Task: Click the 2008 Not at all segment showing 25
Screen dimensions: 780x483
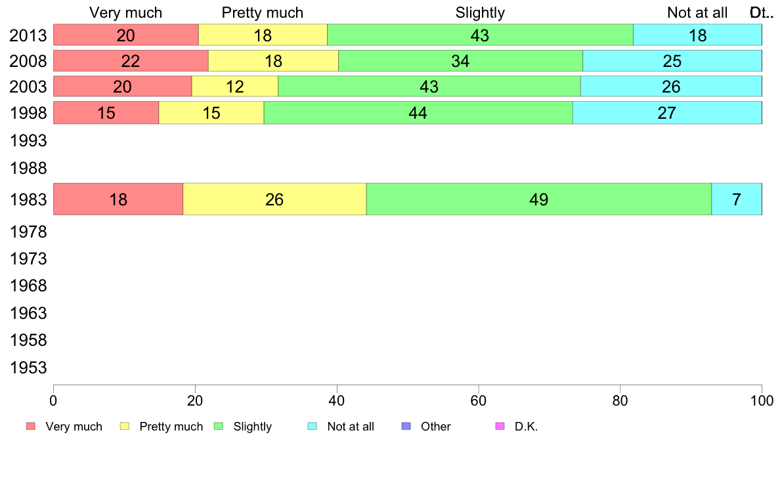Action: click(x=672, y=60)
